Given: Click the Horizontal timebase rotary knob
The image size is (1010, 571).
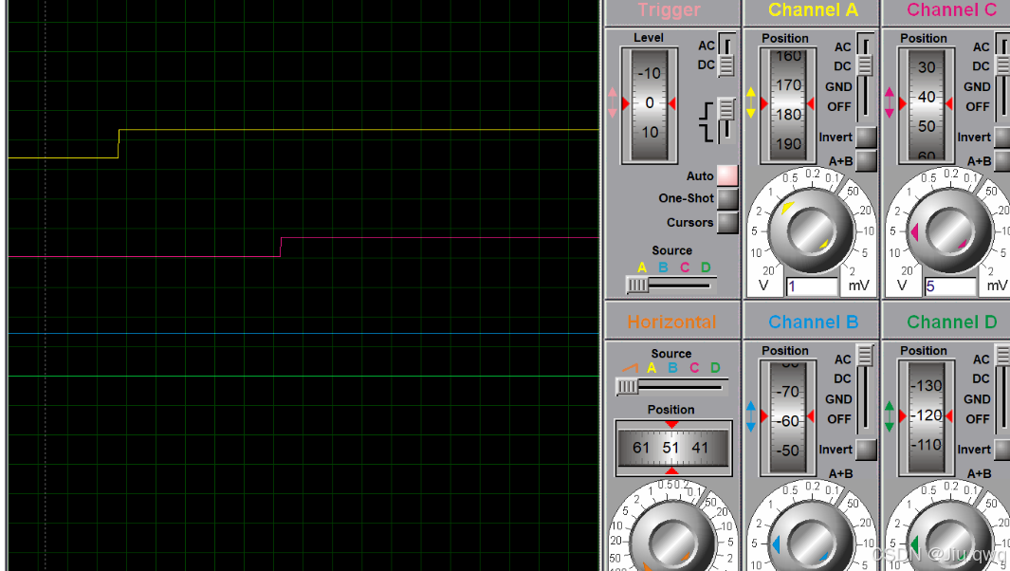Looking at the screenshot, I should (671, 543).
